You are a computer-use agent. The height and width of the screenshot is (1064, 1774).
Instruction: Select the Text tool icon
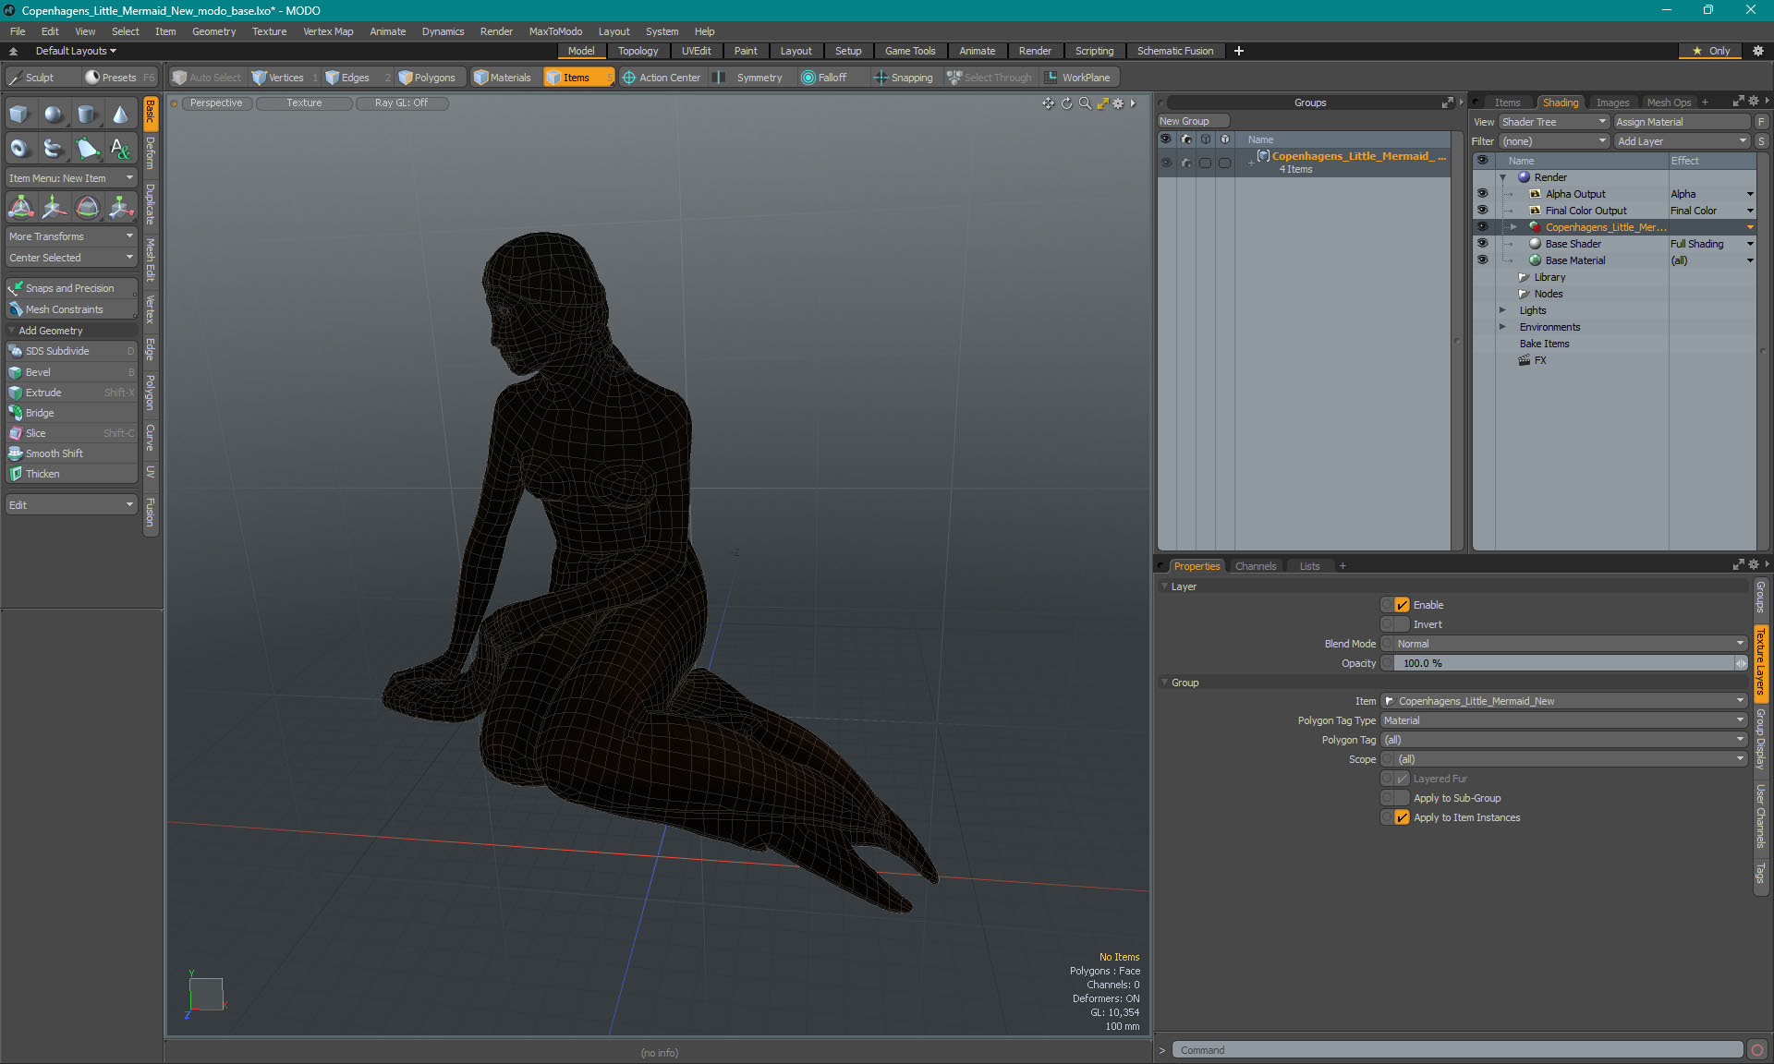(x=120, y=148)
